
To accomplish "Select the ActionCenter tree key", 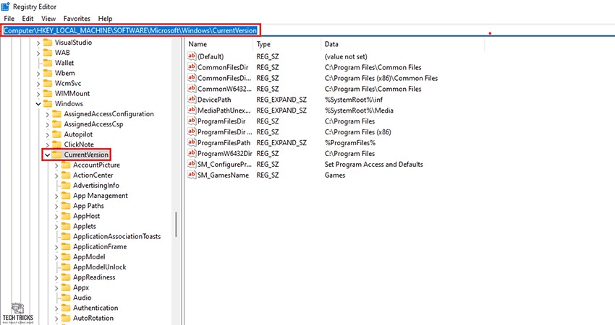I will (93, 175).
